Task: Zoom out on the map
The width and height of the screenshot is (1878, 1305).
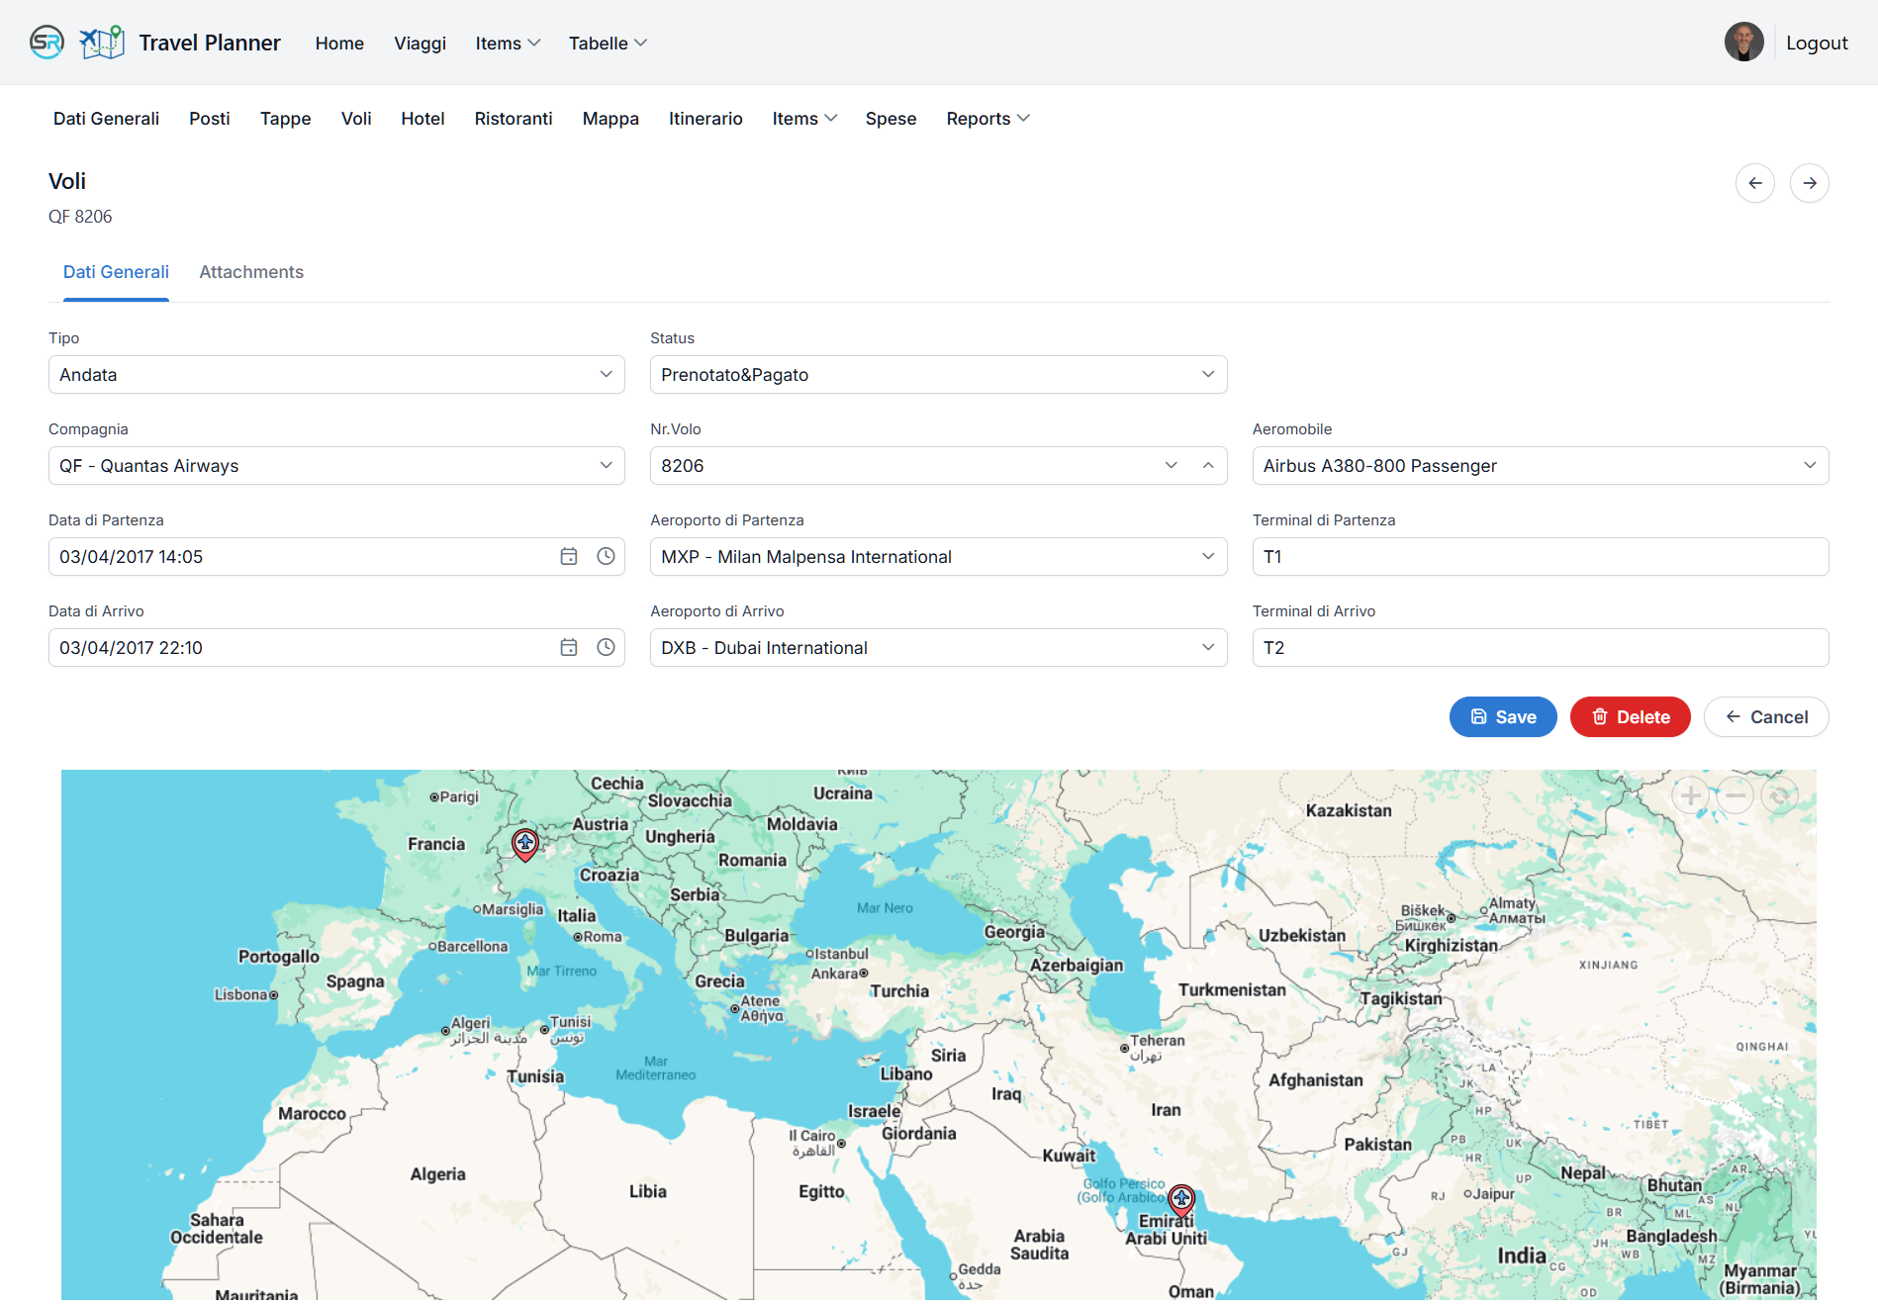Action: (x=1736, y=795)
